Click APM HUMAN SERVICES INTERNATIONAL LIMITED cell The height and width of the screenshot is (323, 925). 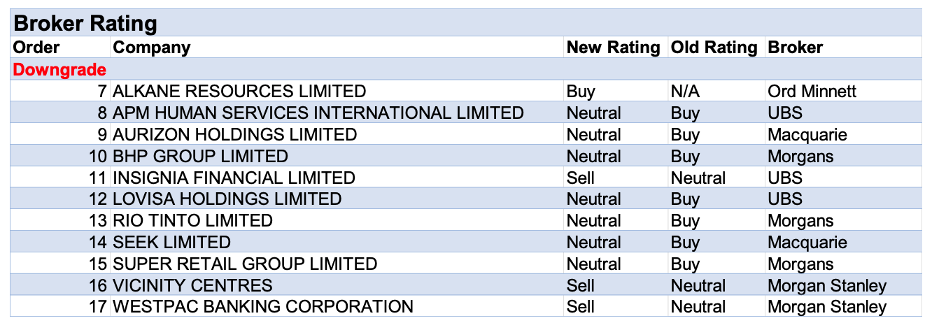[318, 113]
